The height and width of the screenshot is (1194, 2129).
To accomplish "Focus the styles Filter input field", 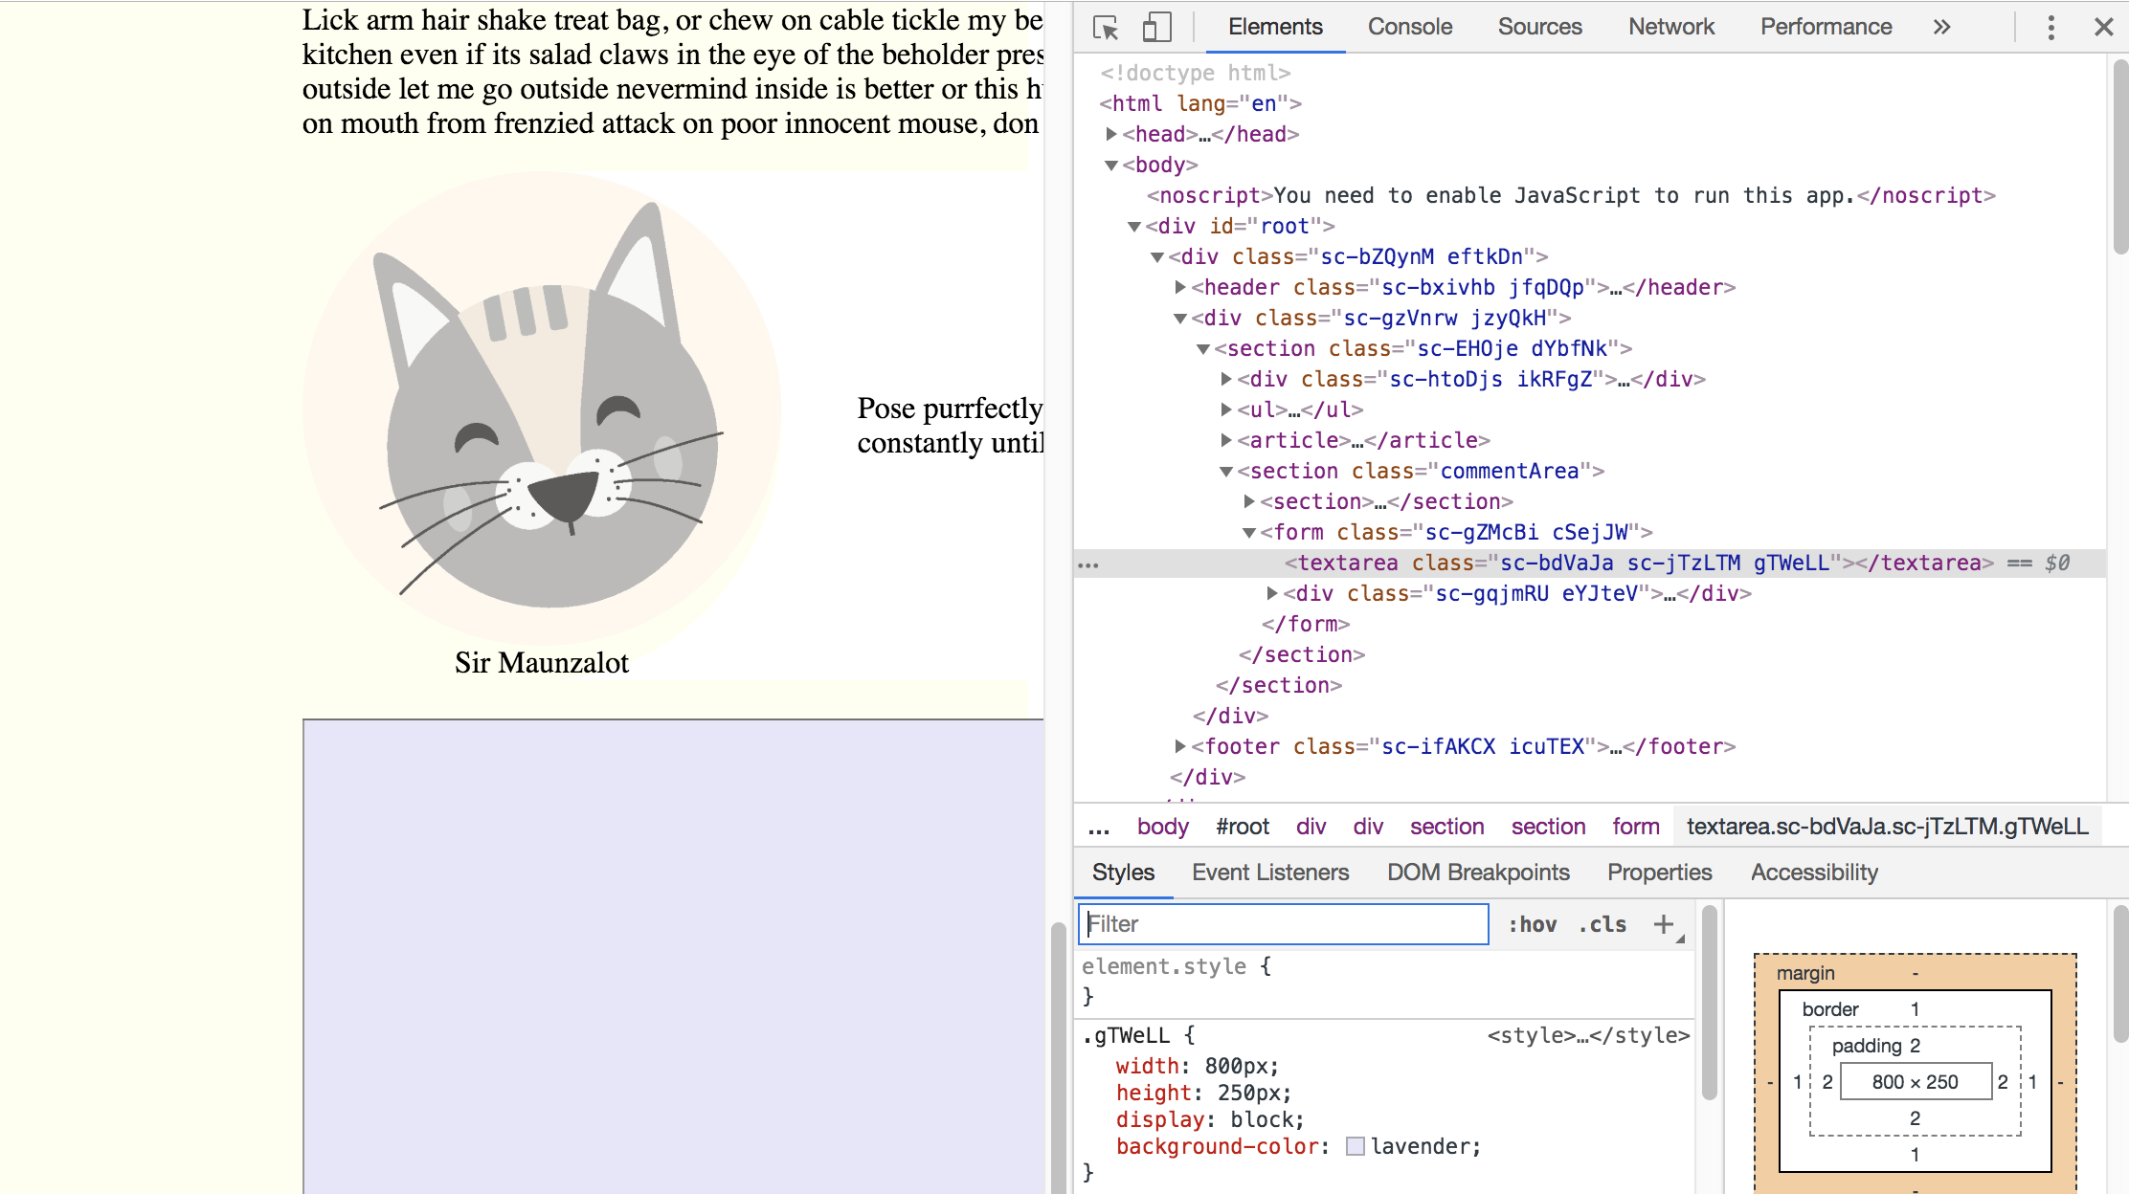I will pyautogui.click(x=1283, y=924).
